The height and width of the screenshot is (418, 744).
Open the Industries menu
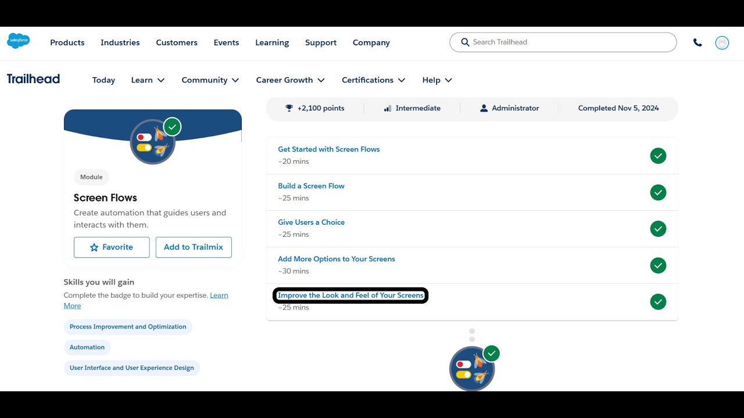(120, 42)
